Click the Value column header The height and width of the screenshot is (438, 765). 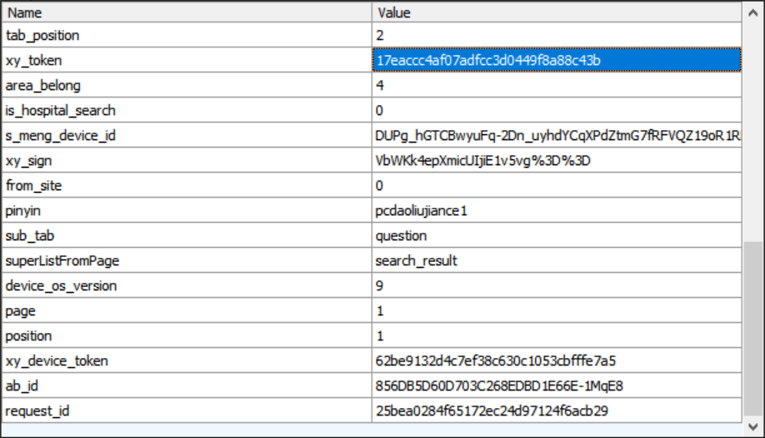tap(557, 13)
